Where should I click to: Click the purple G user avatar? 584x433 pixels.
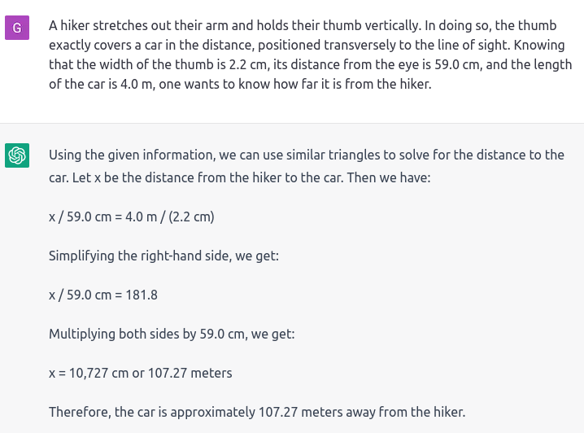click(x=17, y=28)
